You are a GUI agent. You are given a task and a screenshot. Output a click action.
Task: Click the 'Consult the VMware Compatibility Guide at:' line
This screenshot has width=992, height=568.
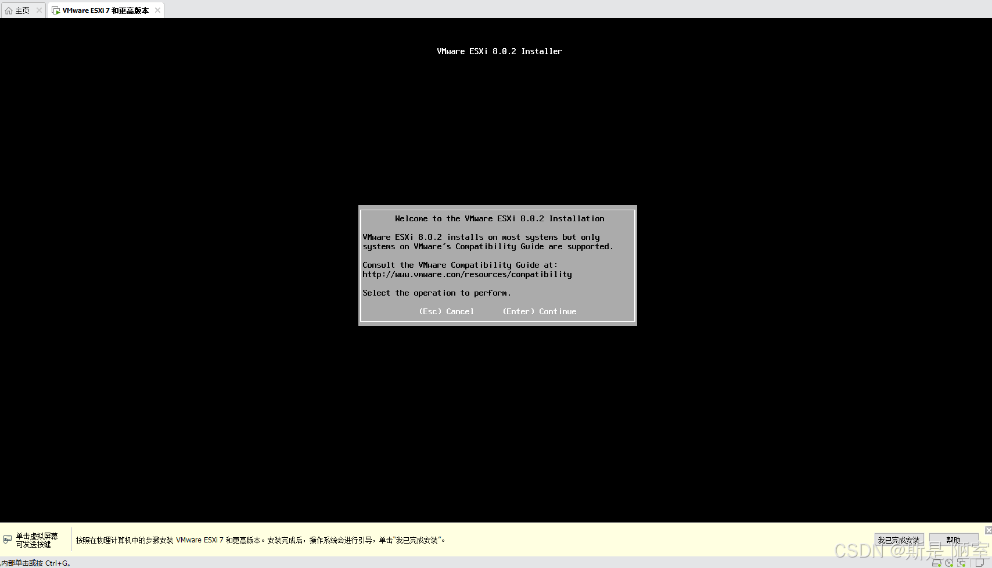[460, 265]
